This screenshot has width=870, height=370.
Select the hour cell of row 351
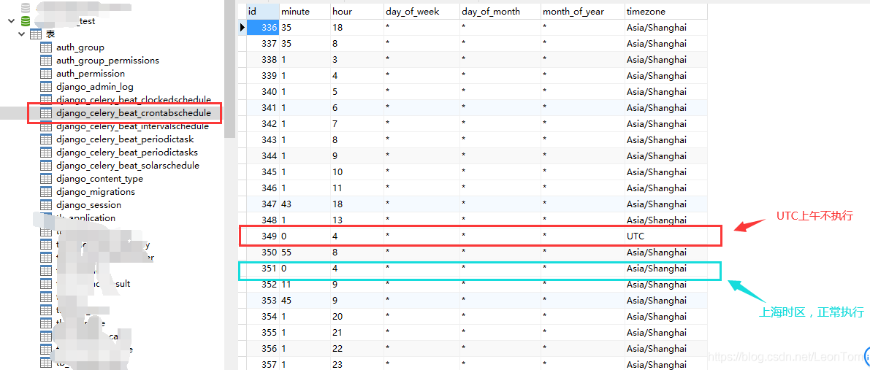356,269
